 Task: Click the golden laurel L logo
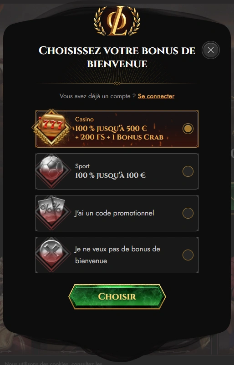(x=117, y=21)
